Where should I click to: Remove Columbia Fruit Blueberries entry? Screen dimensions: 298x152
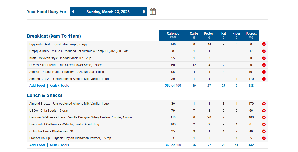click(264, 131)
